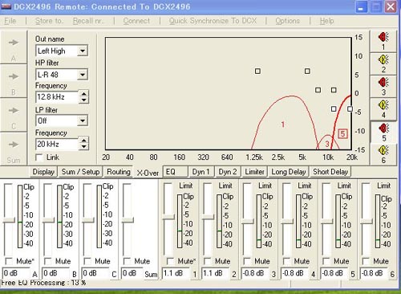The image size is (401, 294).
Task: Click the LP frequency field 20 kHz
Action: pos(56,144)
